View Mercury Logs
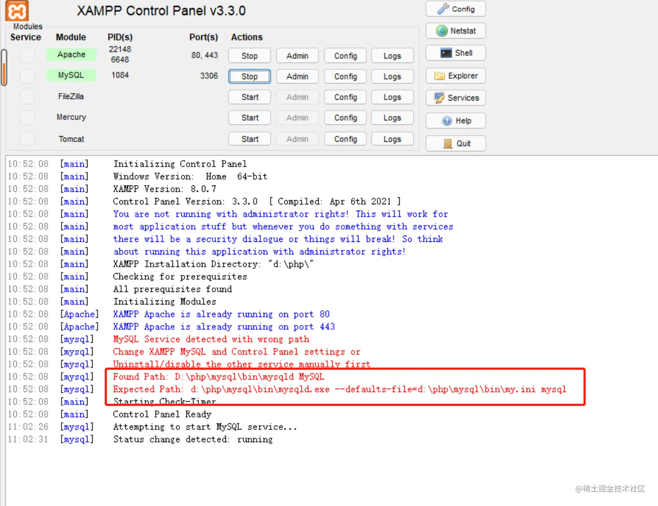The width and height of the screenshot is (658, 506). 392,118
